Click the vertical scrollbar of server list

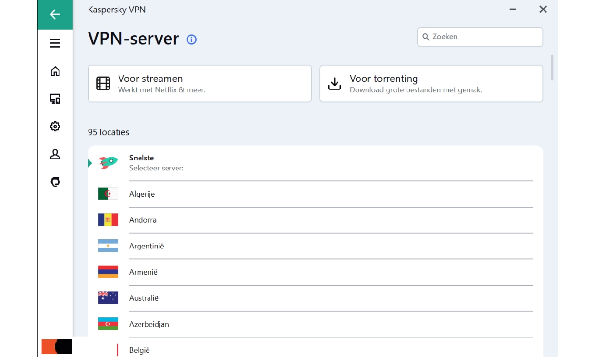(552, 68)
